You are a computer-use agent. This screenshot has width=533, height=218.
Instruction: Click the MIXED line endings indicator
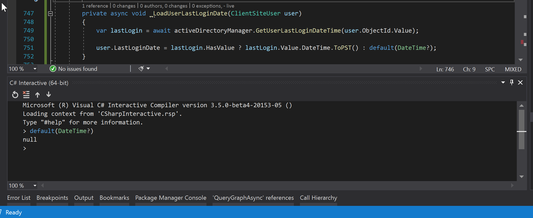coord(513,69)
